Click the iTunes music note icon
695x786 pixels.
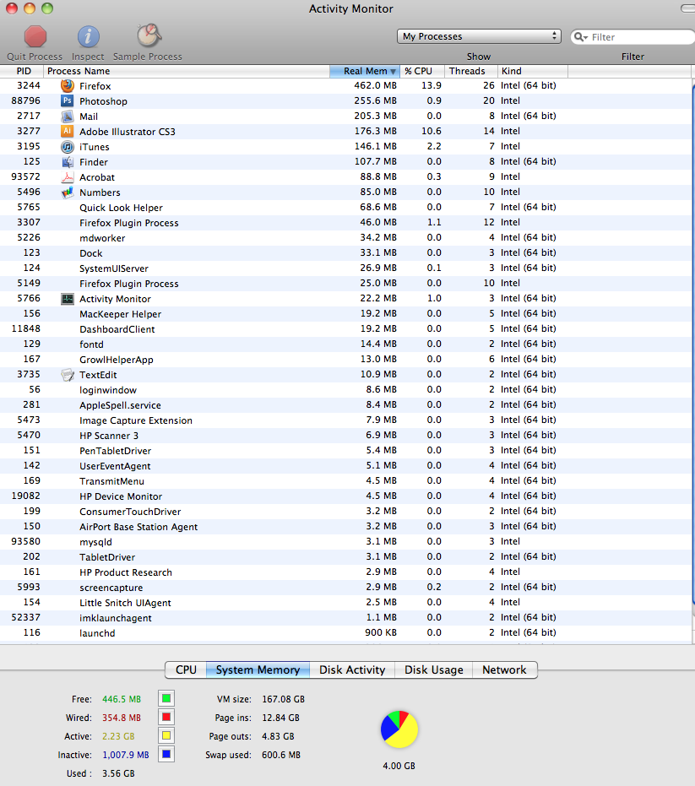(68, 146)
